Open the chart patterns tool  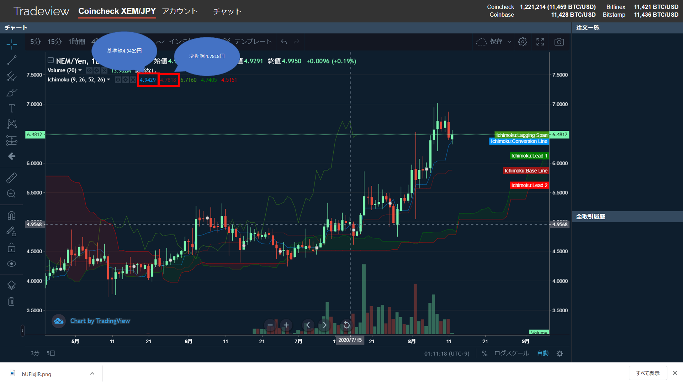tap(12, 124)
